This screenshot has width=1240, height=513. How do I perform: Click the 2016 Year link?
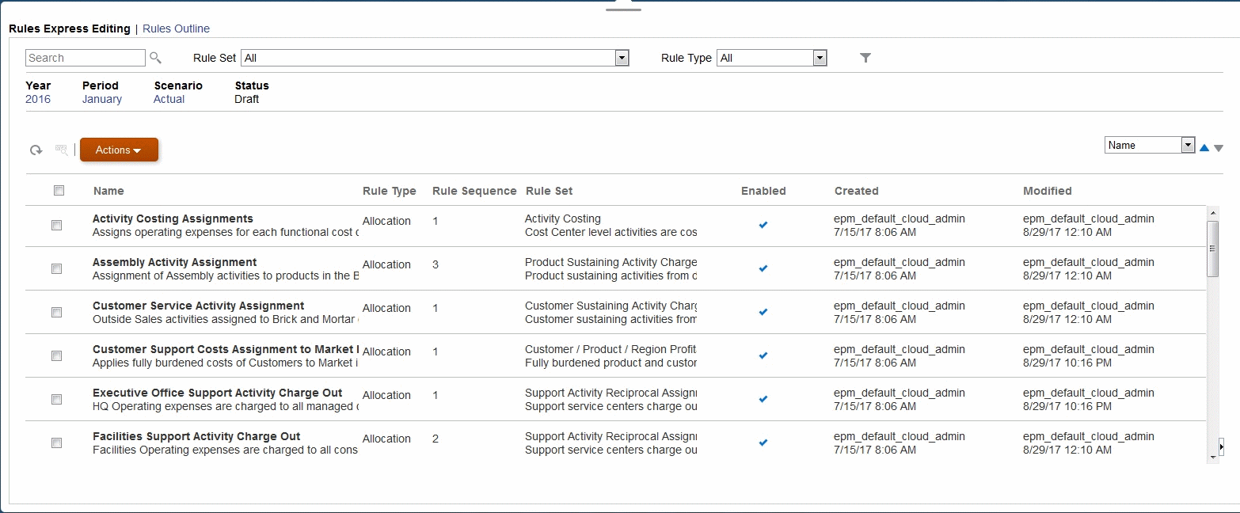click(x=38, y=99)
